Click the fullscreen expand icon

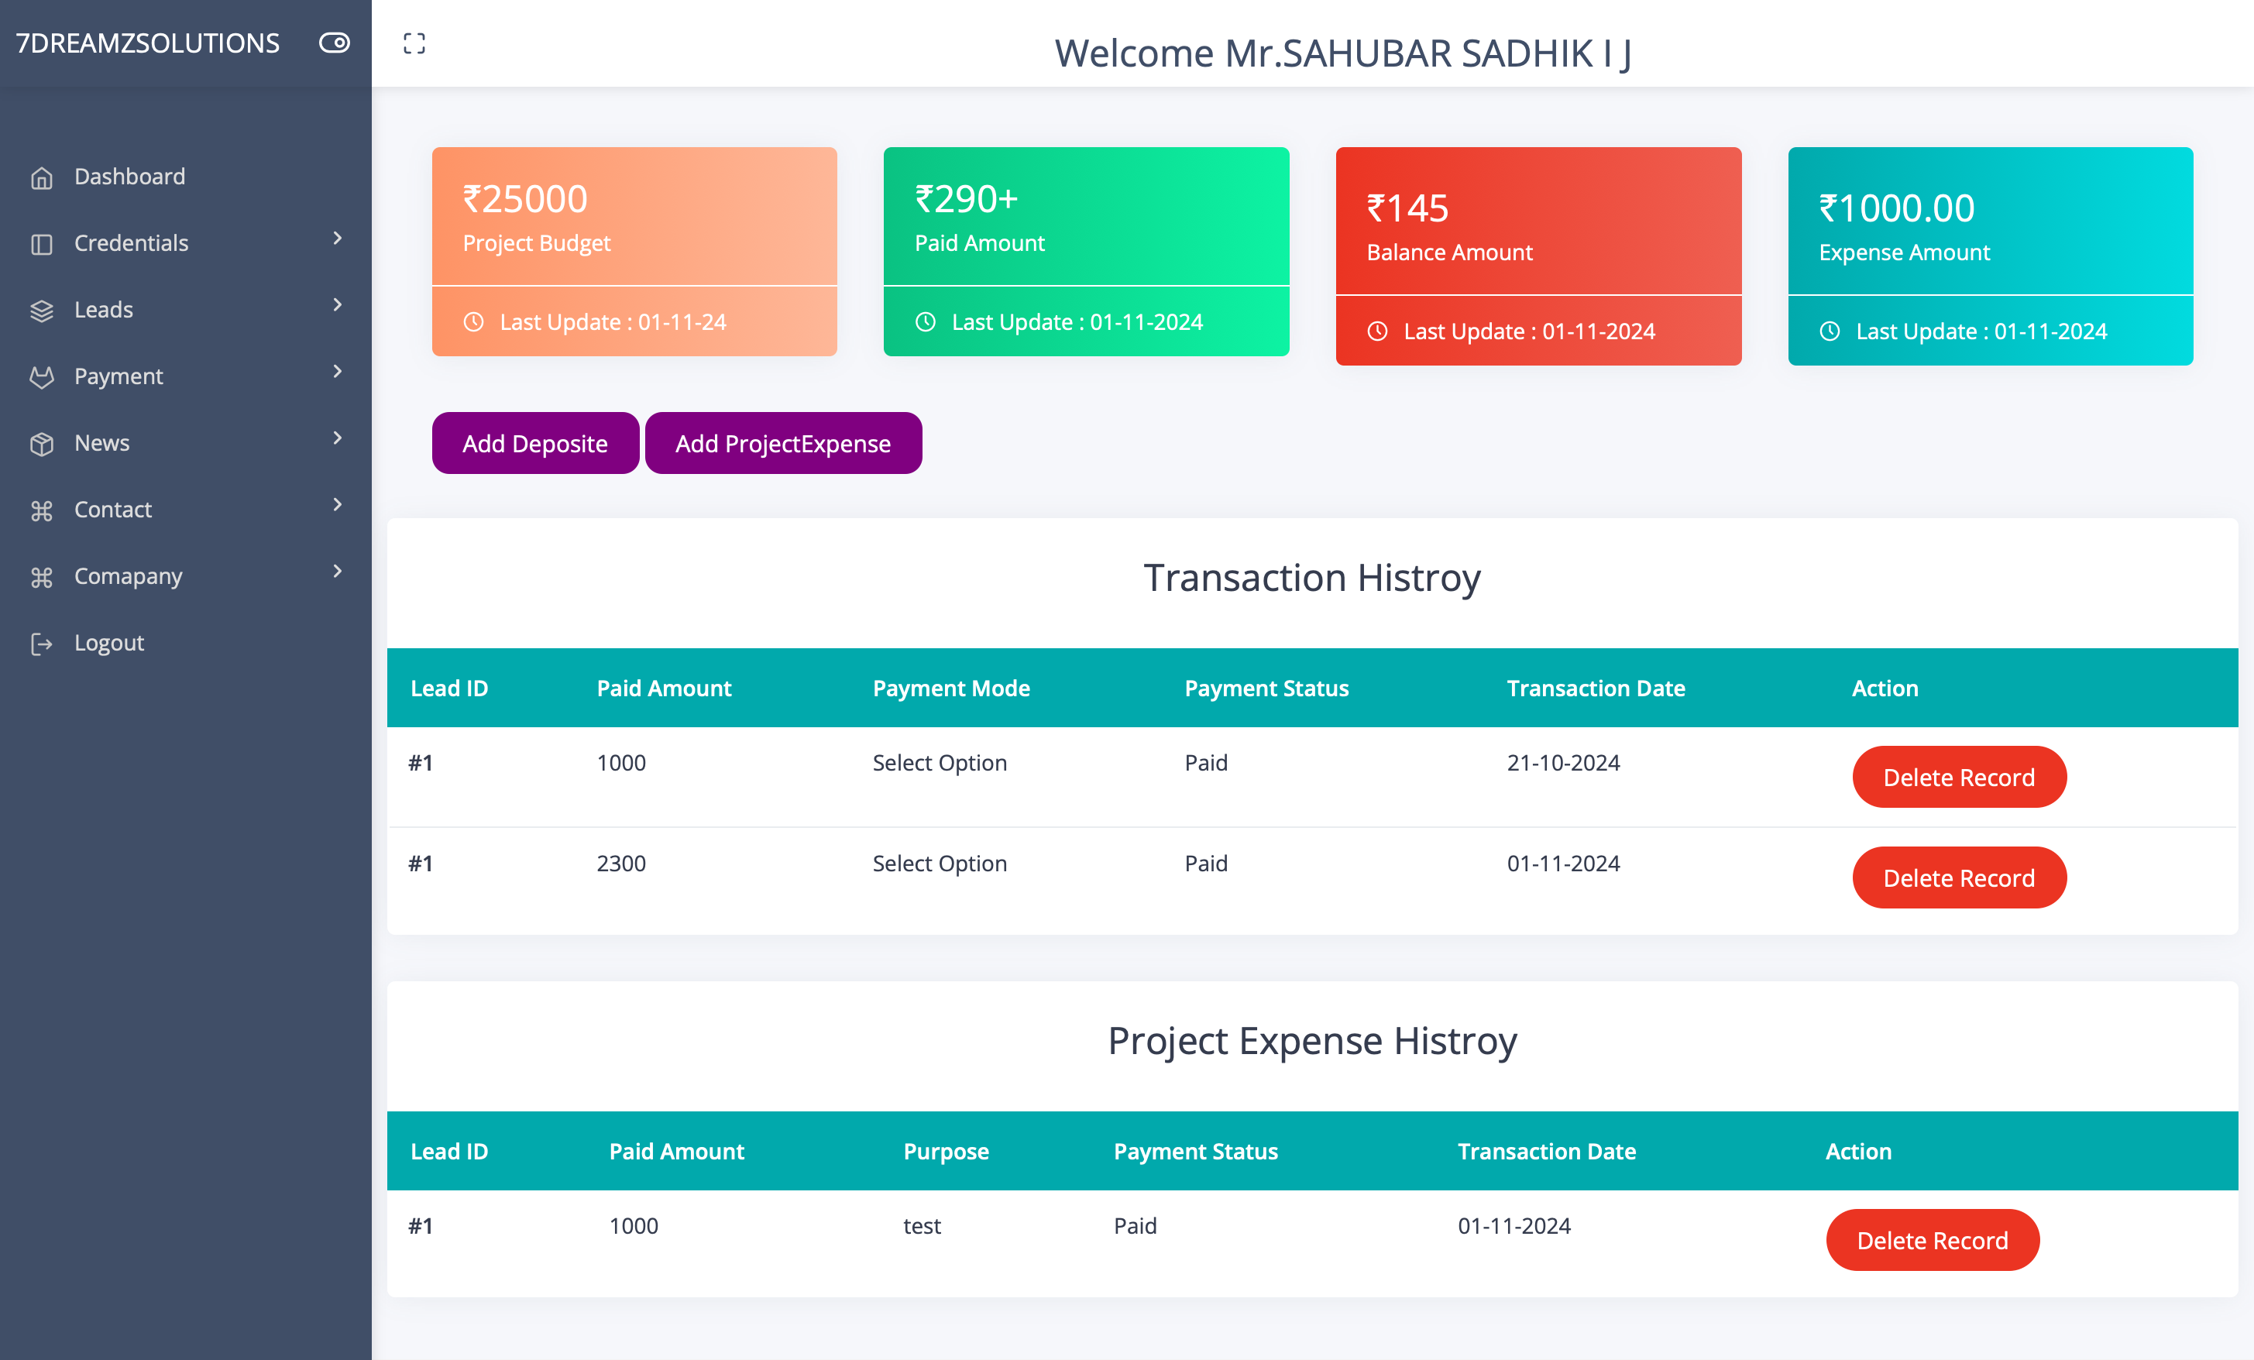coord(414,43)
